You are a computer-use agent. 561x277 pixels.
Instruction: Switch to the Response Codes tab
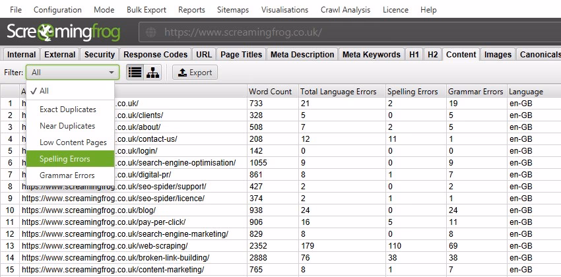(x=156, y=55)
